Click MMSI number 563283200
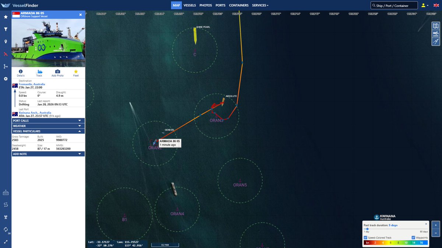 63,149
